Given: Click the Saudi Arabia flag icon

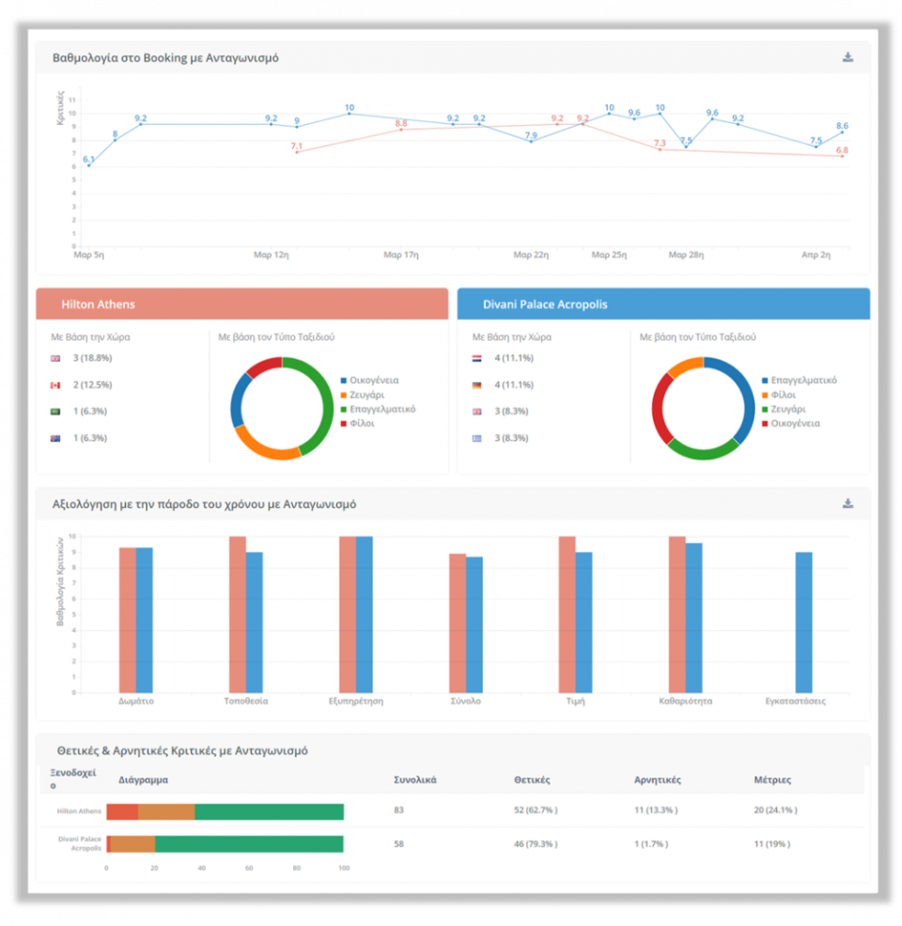Looking at the screenshot, I should click(x=55, y=411).
